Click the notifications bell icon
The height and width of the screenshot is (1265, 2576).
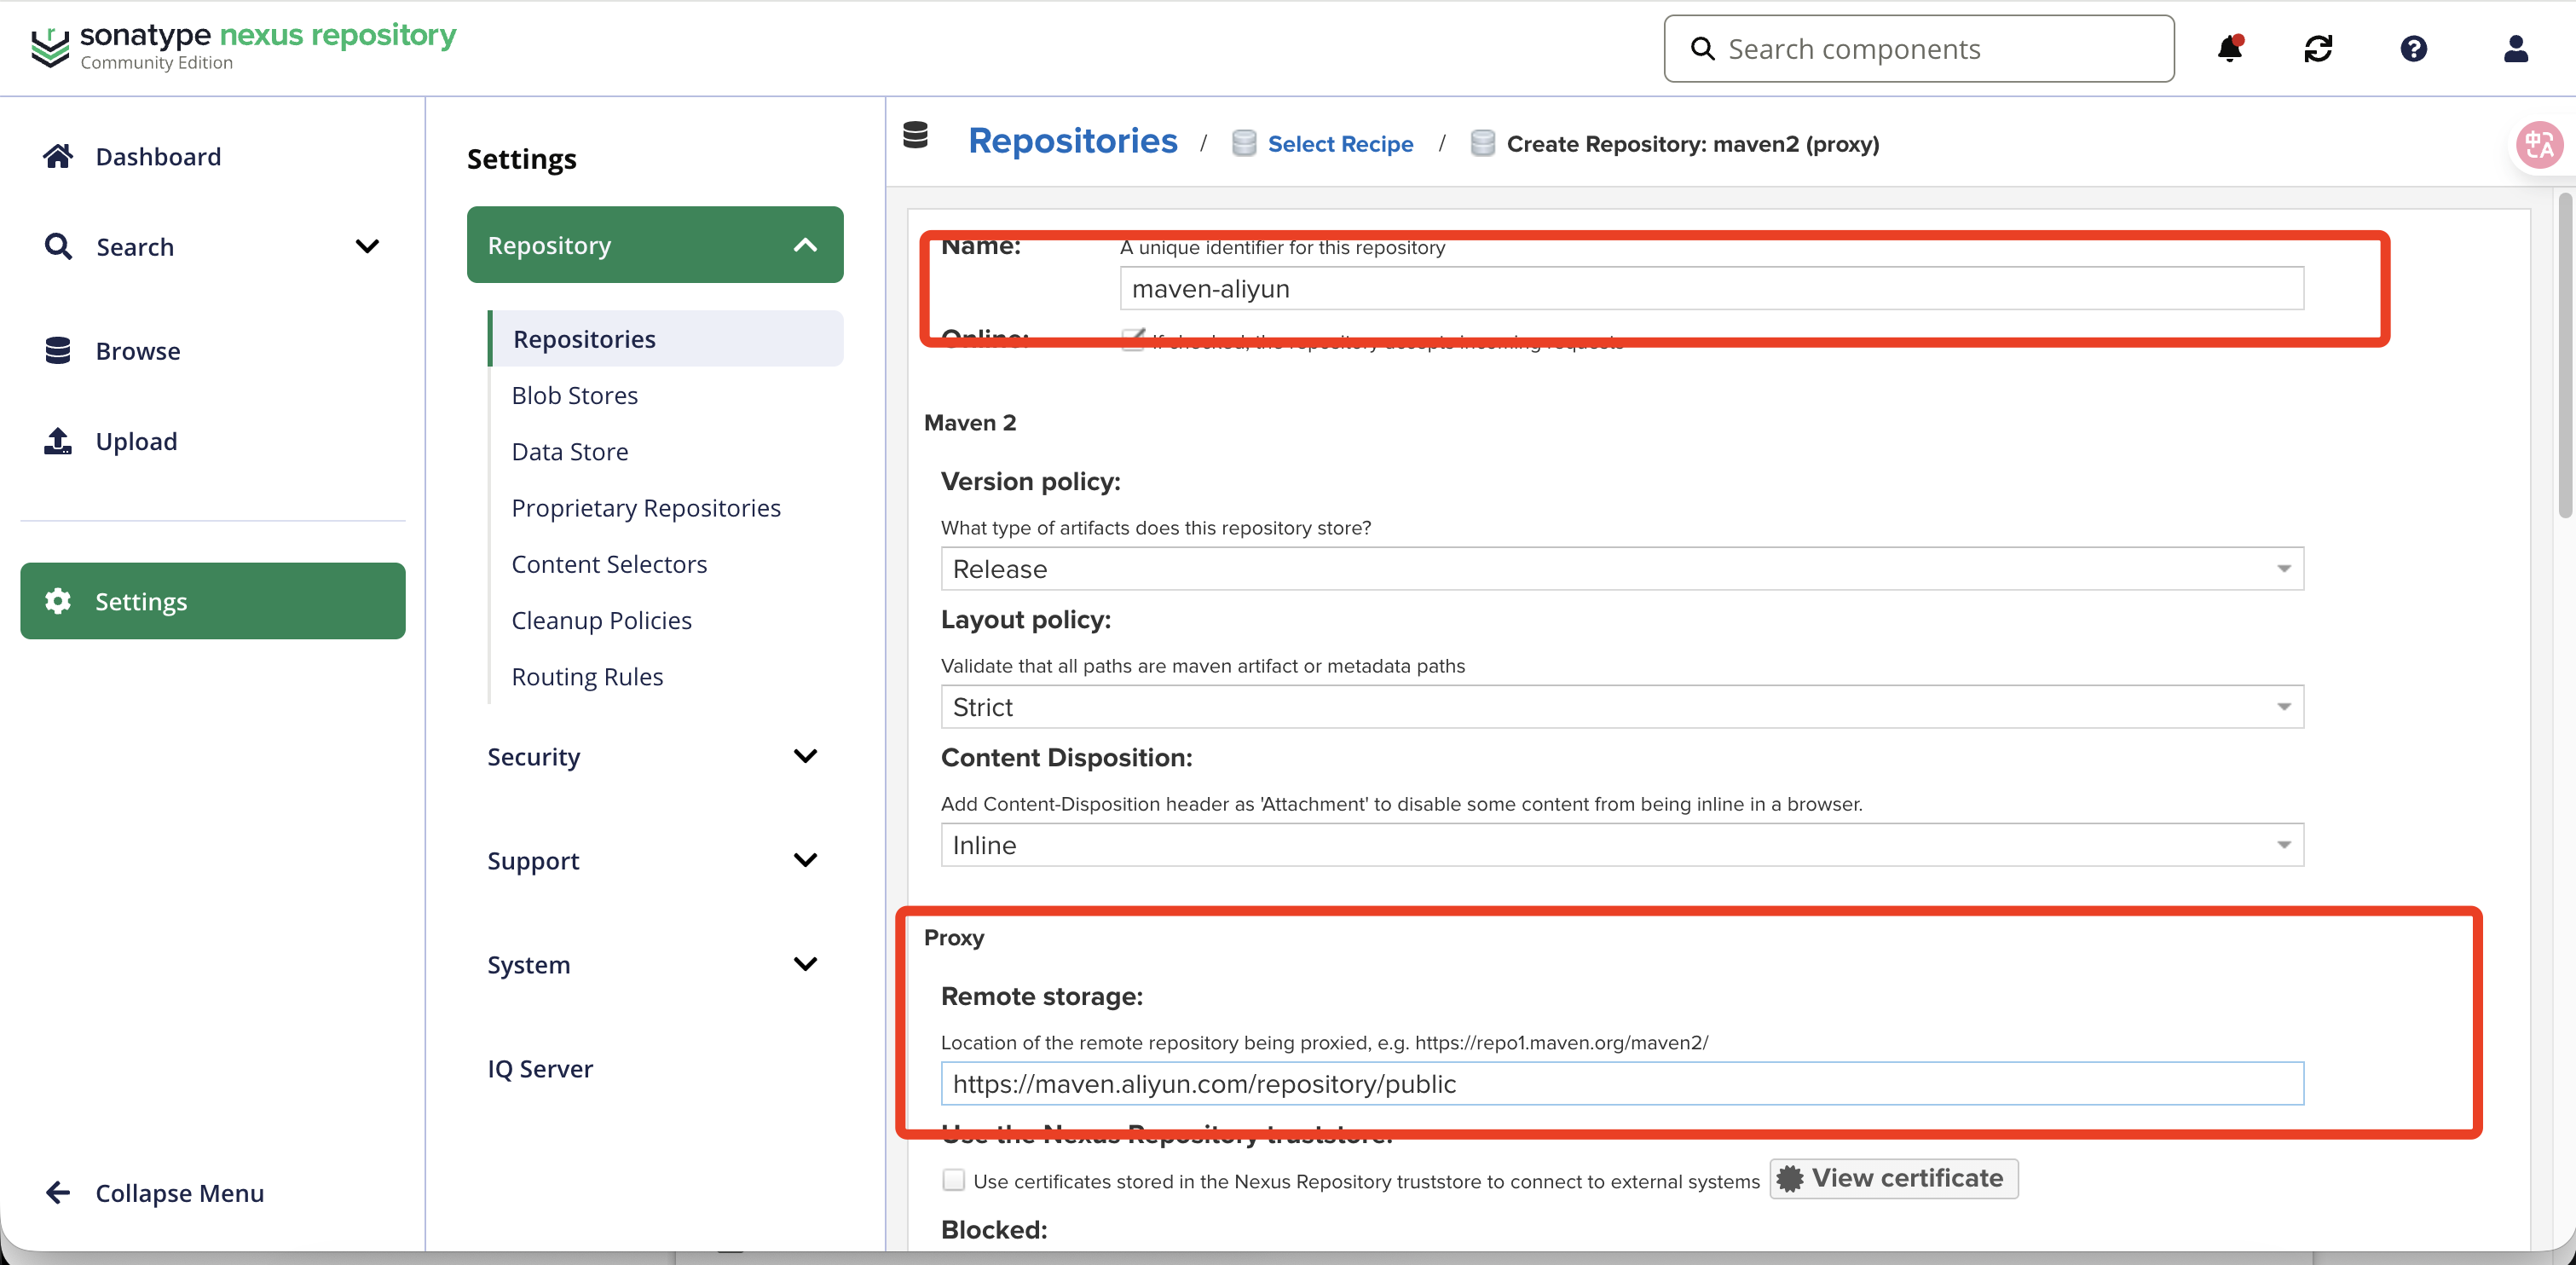(2229, 49)
